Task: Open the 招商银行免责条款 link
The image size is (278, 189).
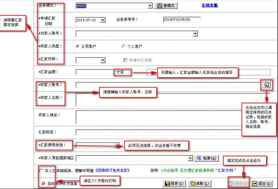Action: pos(112,170)
